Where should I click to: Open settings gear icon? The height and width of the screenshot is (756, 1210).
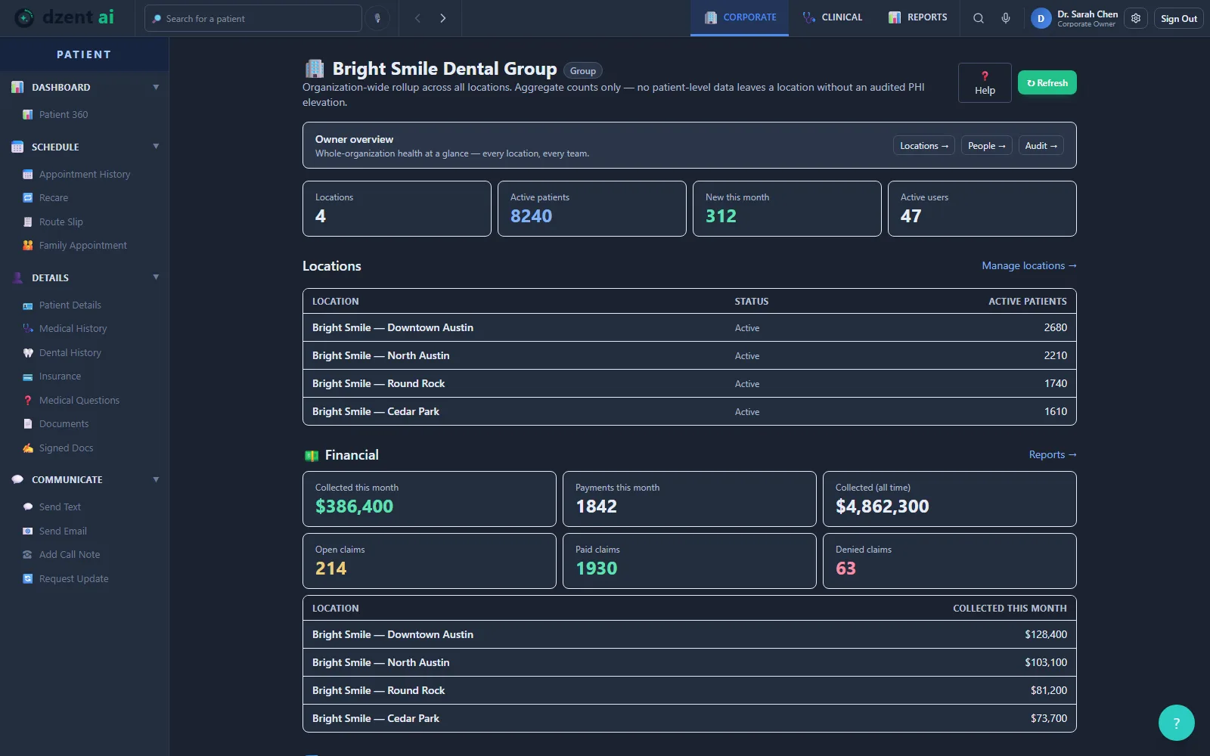tap(1135, 18)
